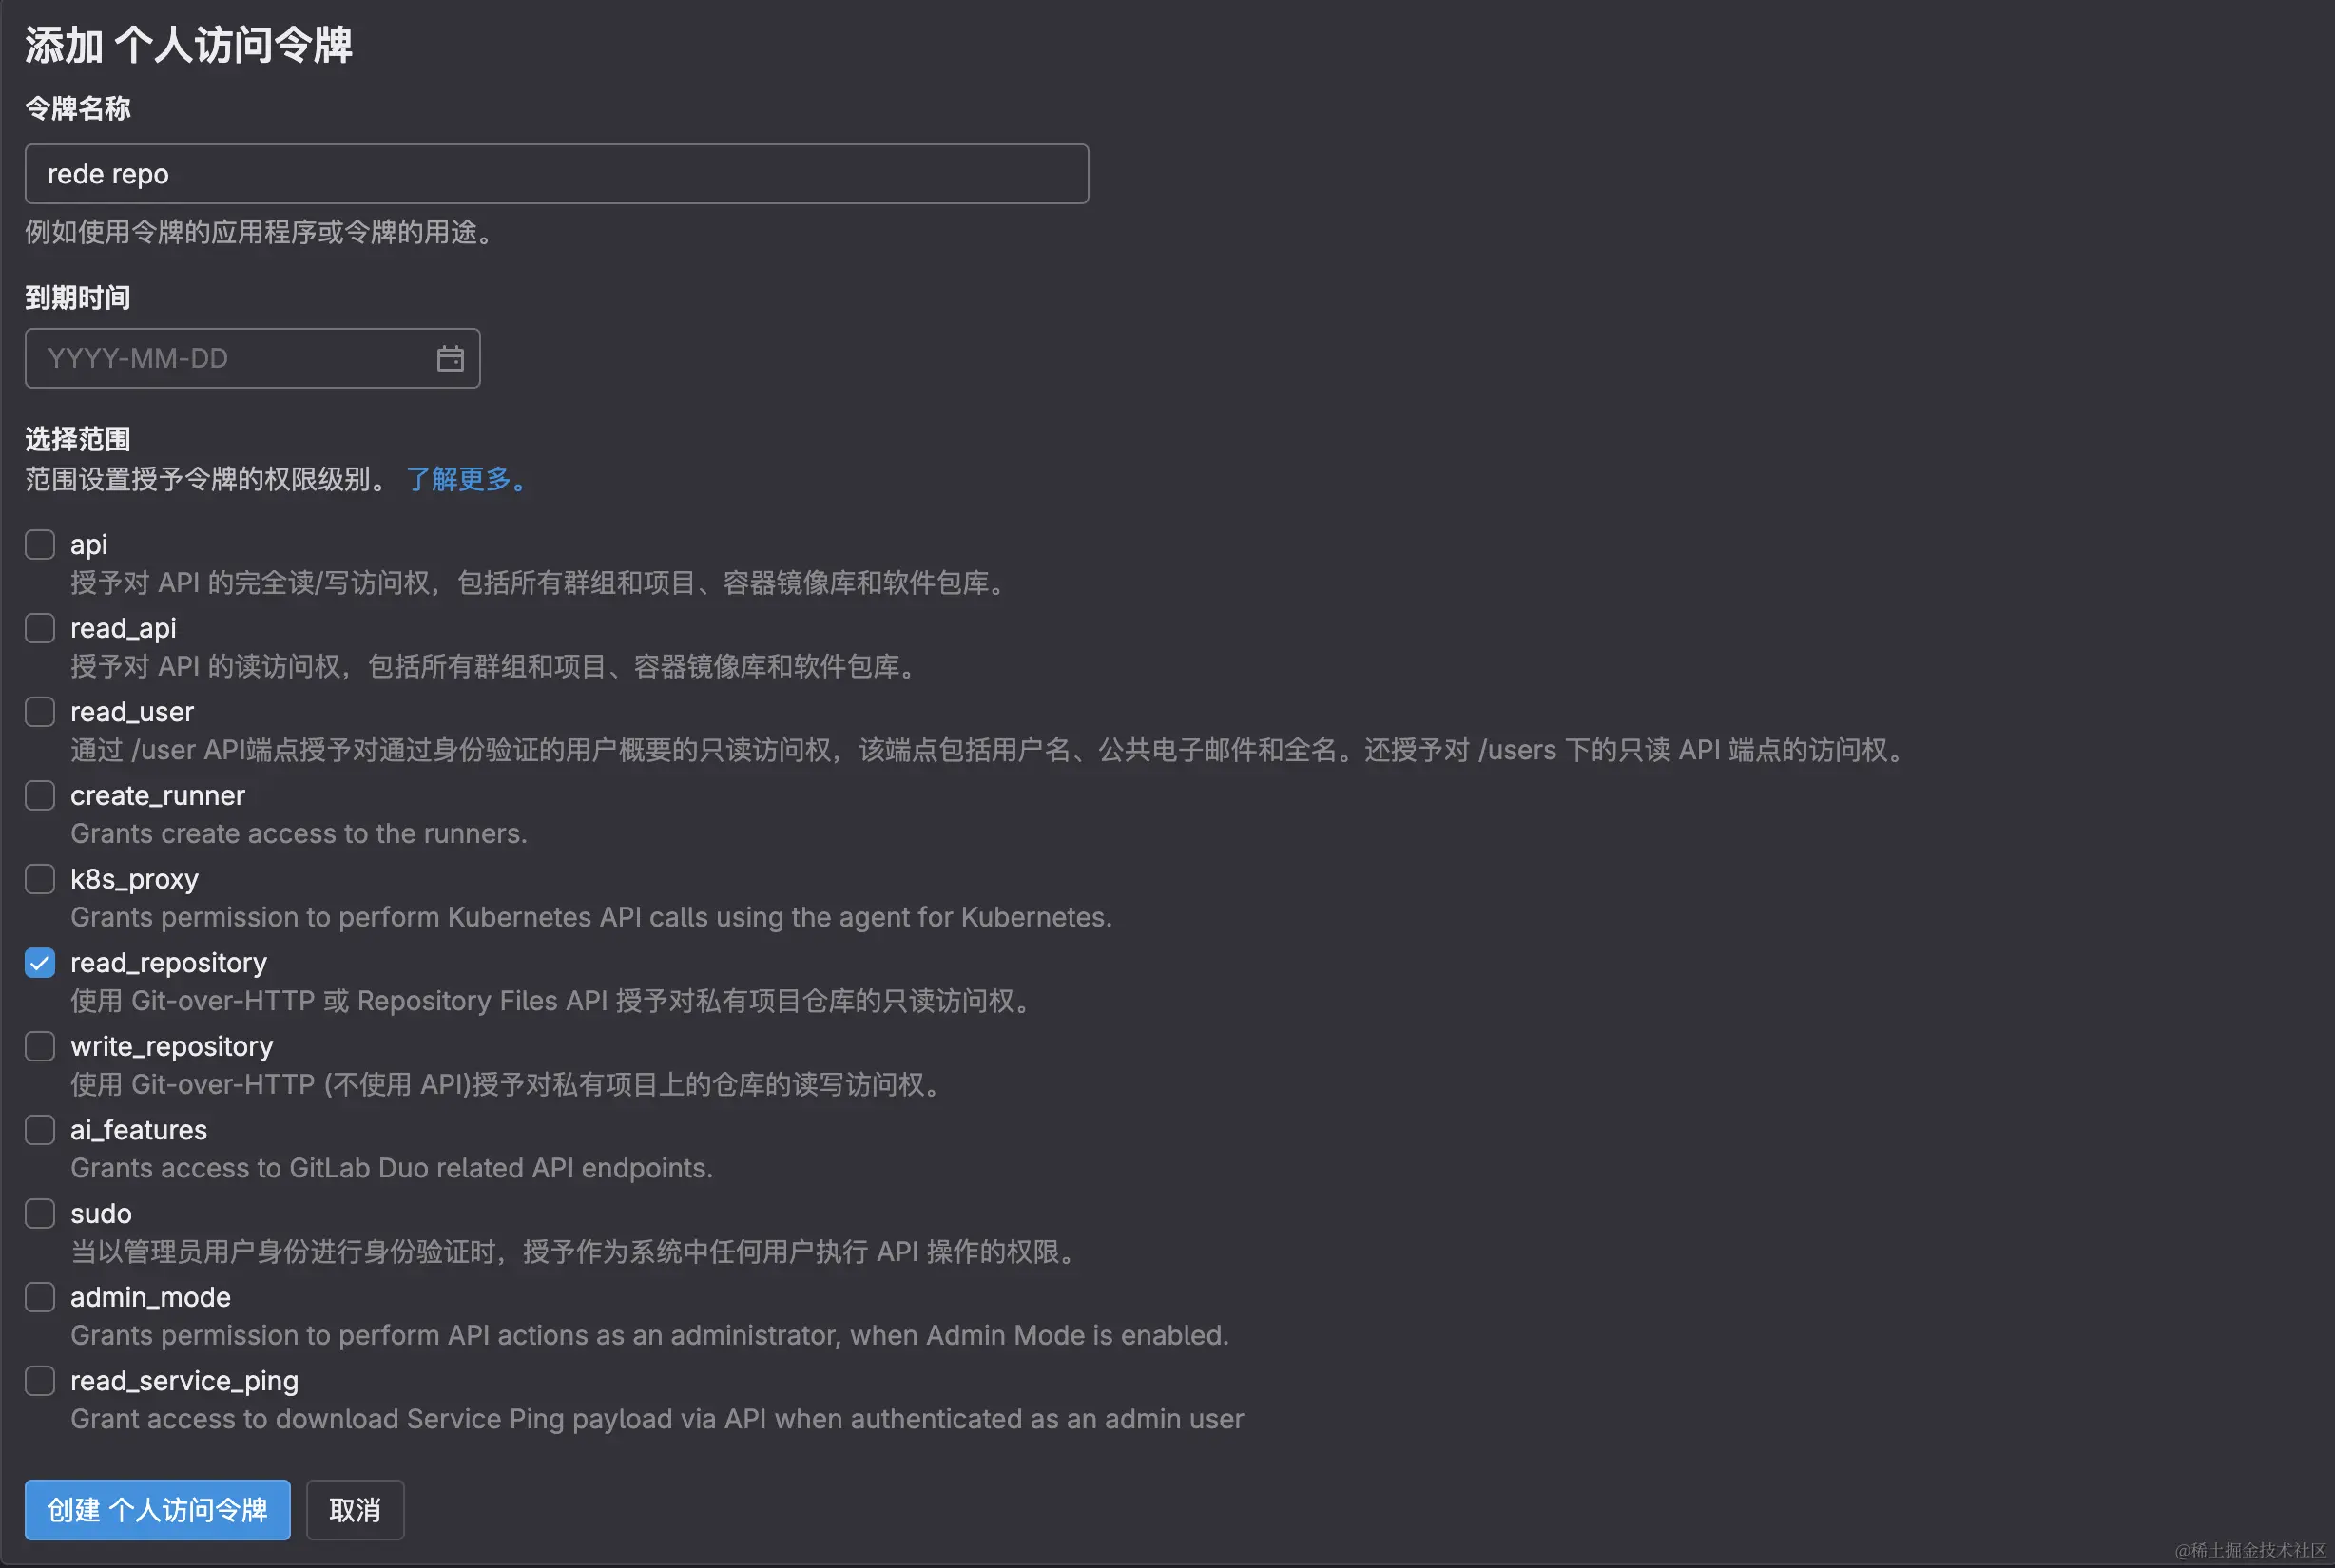Screen dimensions: 2335x1568
Task: Click the 创建 个人访问令牌 button
Action: pyautogui.click(x=156, y=1510)
